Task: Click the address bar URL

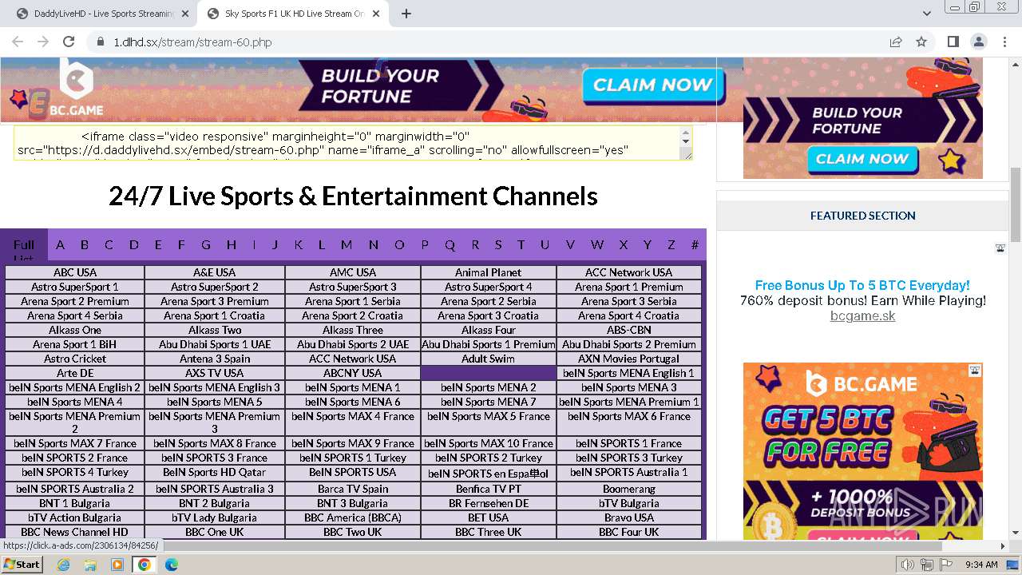Action: 192,42
